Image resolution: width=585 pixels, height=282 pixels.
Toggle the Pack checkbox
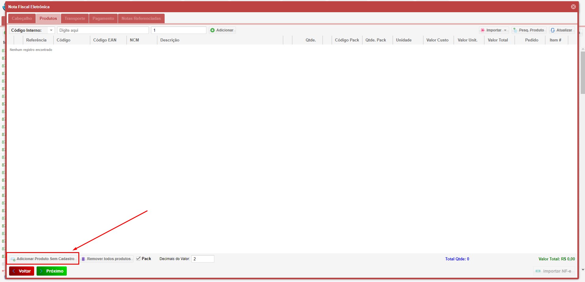click(138, 259)
